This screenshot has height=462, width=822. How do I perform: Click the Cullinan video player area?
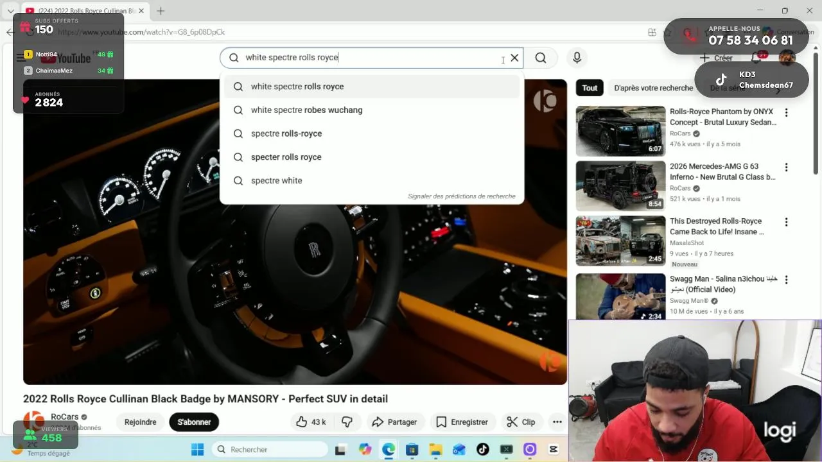tap(295, 232)
